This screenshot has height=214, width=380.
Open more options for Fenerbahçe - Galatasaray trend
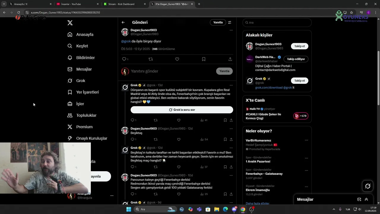306,171
